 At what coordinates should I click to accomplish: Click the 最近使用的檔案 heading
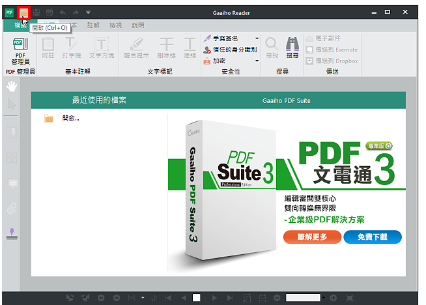pos(99,100)
